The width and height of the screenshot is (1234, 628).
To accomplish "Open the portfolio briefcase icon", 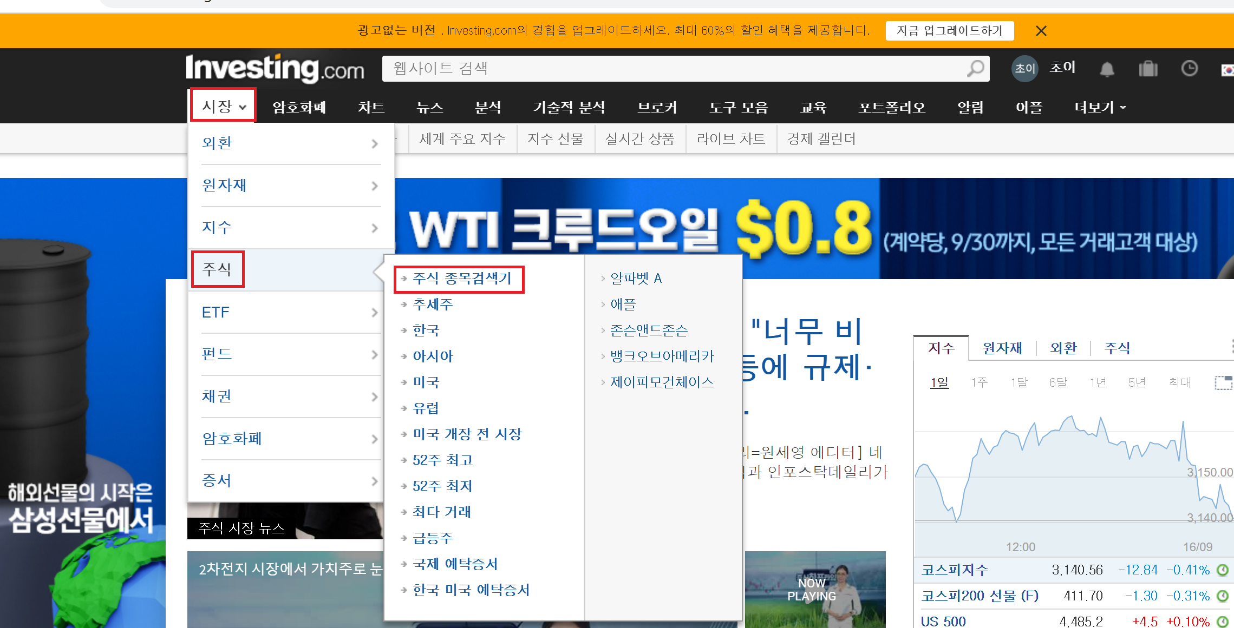I will [1148, 69].
